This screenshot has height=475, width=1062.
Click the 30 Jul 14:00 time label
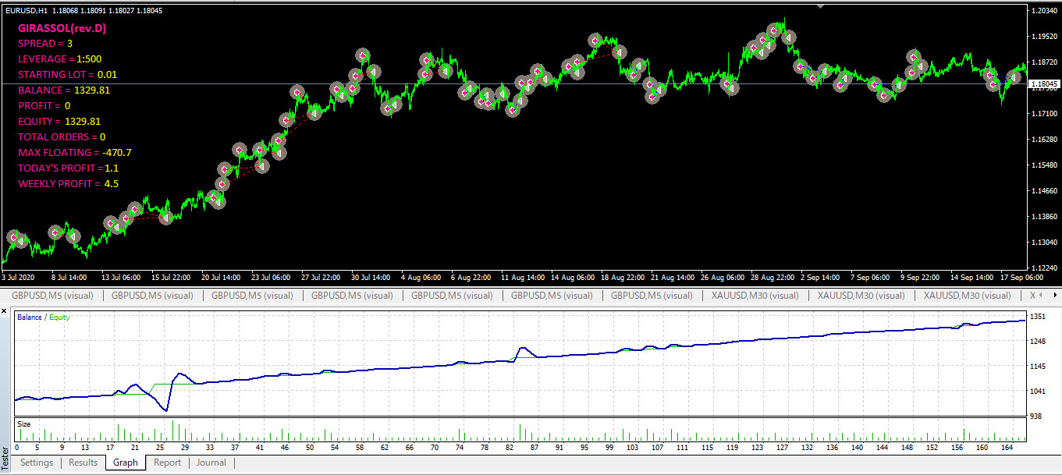370,277
